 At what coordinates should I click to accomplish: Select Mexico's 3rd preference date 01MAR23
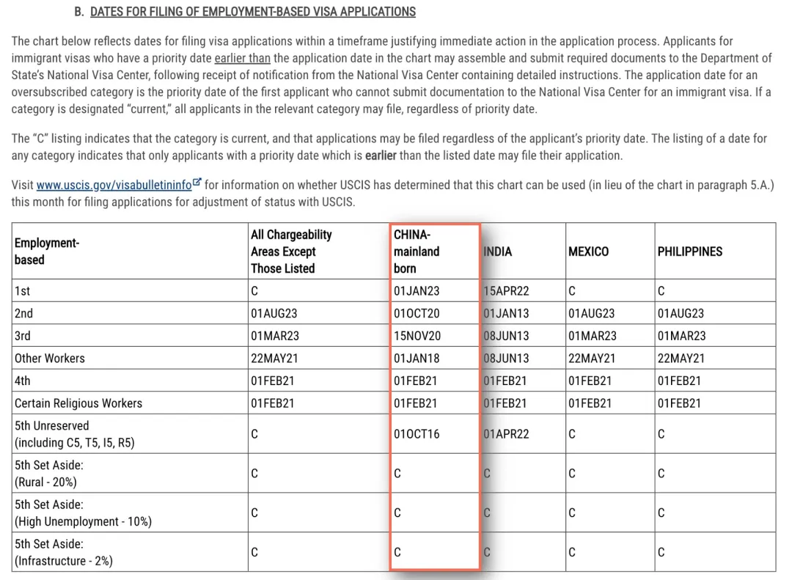click(x=593, y=336)
